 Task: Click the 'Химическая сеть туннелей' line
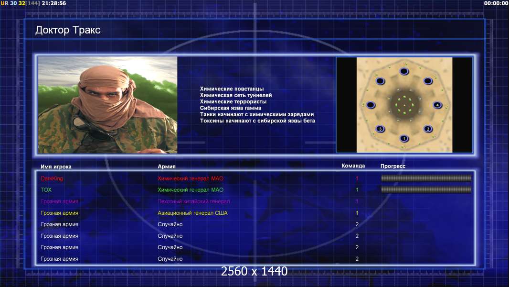[x=236, y=95]
